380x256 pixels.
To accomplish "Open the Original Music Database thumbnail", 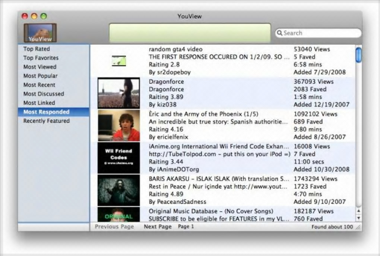I will pos(119,214).
